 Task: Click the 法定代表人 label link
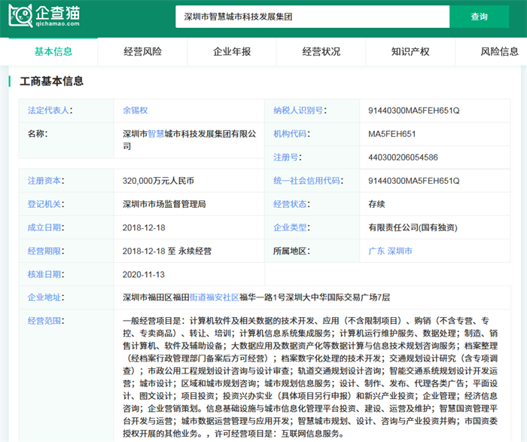click(48, 110)
